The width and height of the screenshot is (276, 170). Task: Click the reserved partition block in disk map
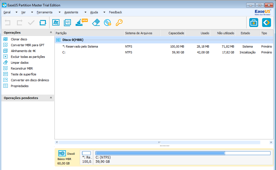pos(86,157)
